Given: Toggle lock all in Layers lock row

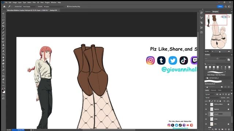Looking at the screenshot, I should point(220,101).
